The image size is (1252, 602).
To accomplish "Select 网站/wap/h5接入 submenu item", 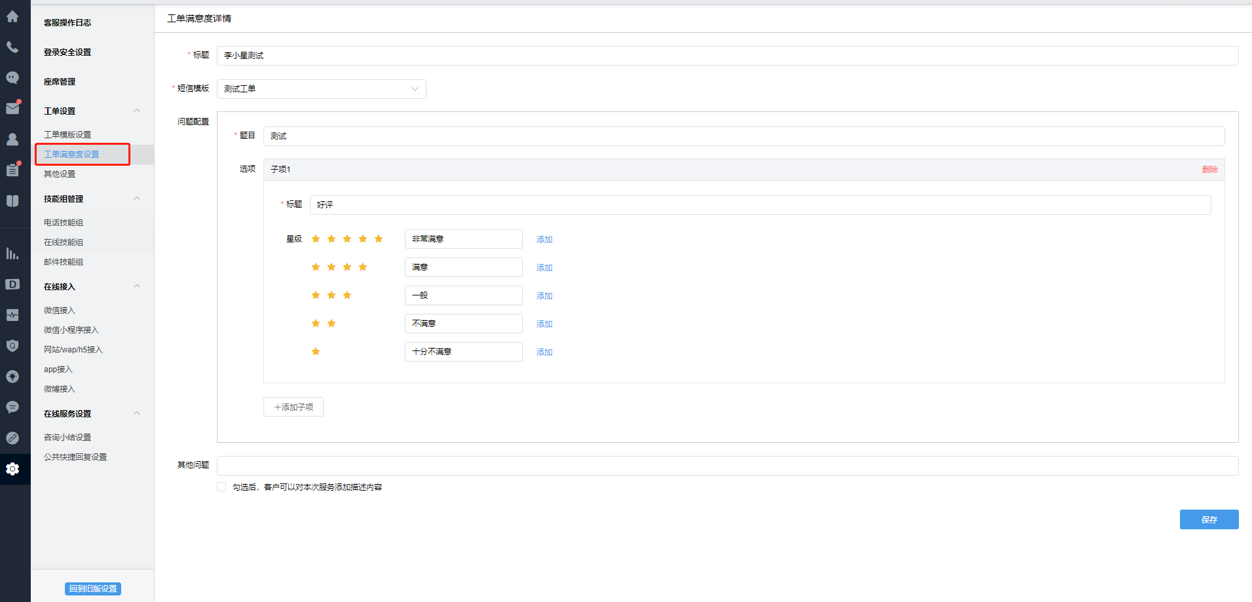I will point(73,350).
